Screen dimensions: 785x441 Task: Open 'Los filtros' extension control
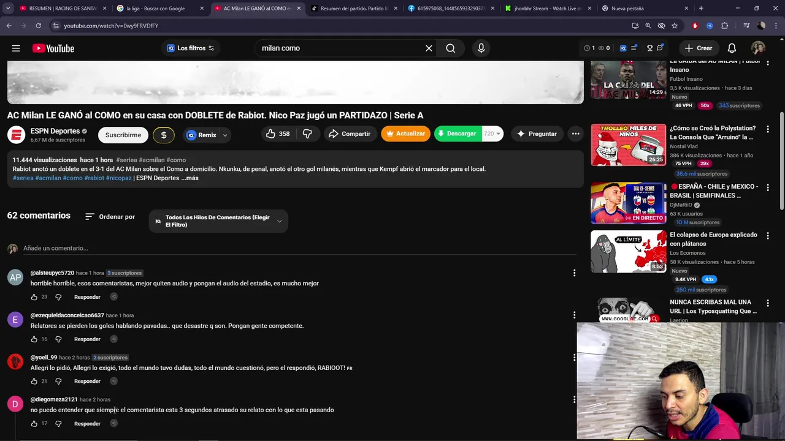point(190,48)
